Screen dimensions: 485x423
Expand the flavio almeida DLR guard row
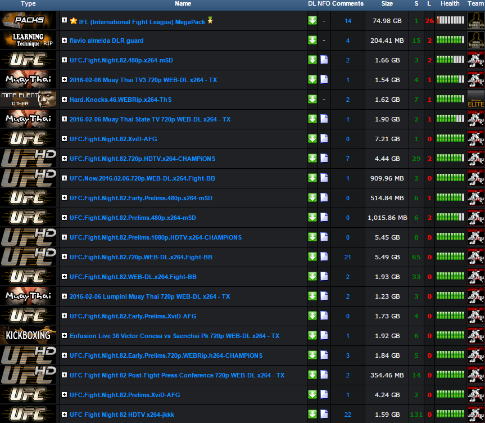click(x=64, y=40)
